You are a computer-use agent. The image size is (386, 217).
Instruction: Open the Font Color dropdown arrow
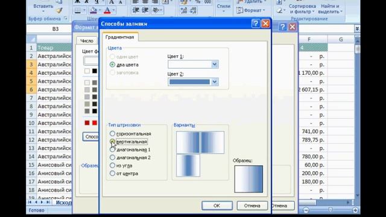tap(114, 10)
